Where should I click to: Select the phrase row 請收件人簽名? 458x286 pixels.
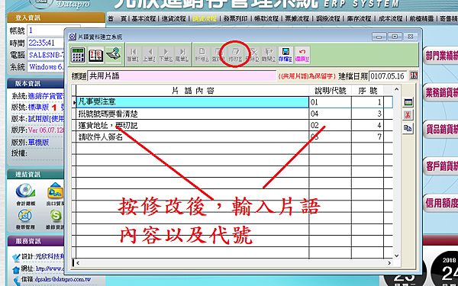tap(192, 137)
